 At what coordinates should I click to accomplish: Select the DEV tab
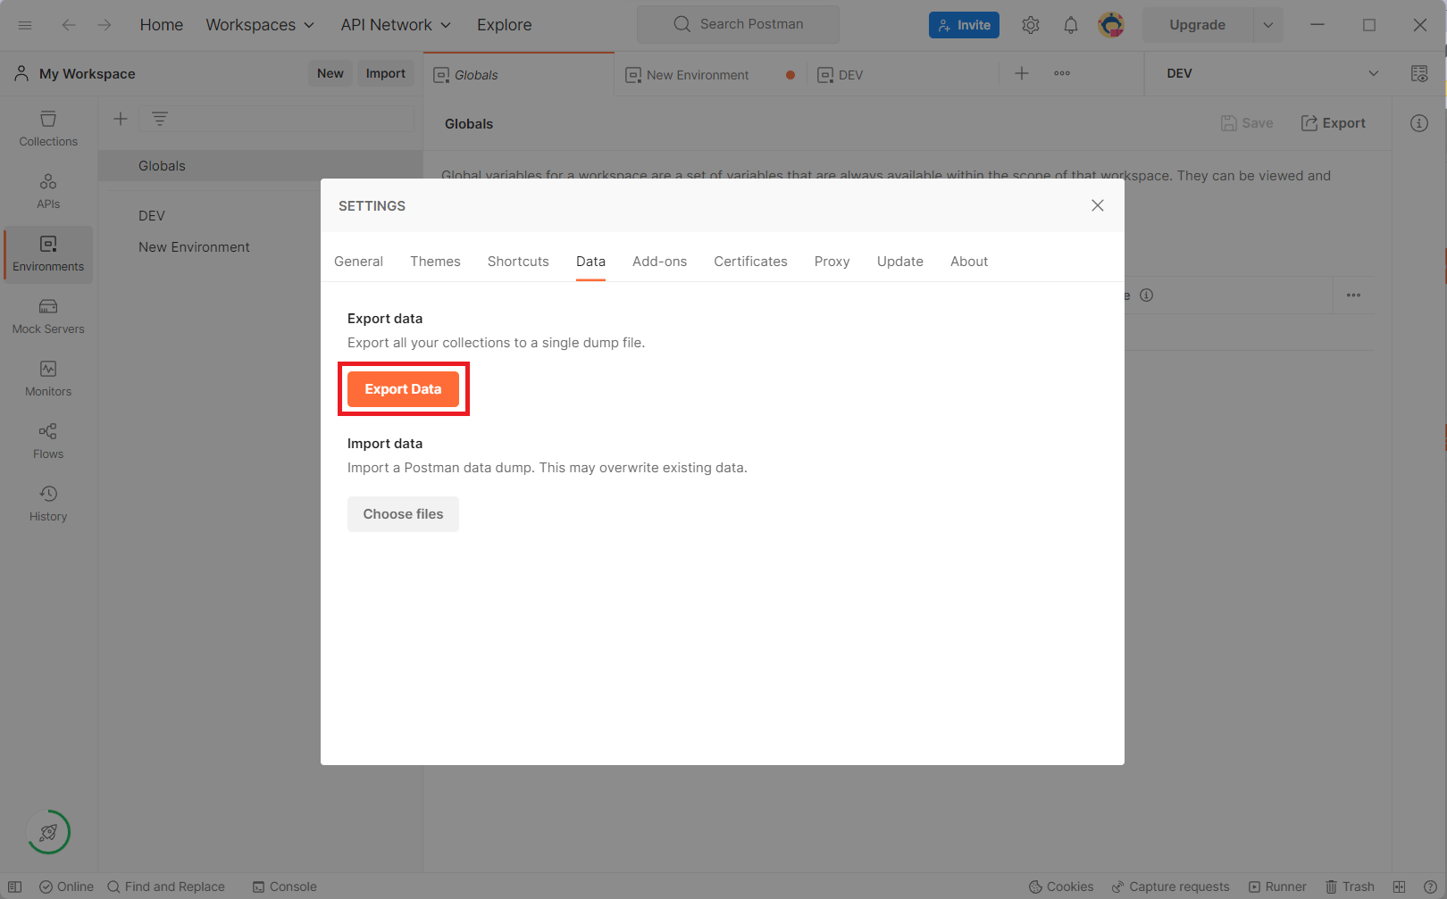(x=902, y=75)
